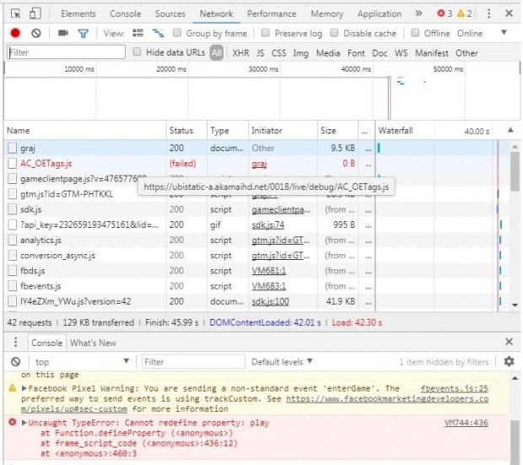523x465 pixels.
Task: Switch to large request rows view icon
Action: click(138, 33)
